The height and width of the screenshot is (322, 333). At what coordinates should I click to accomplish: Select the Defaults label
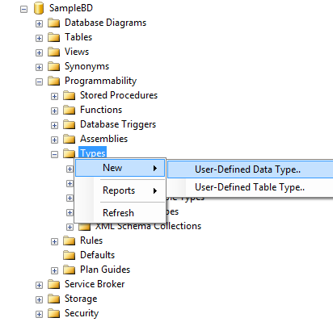pyautogui.click(x=98, y=255)
